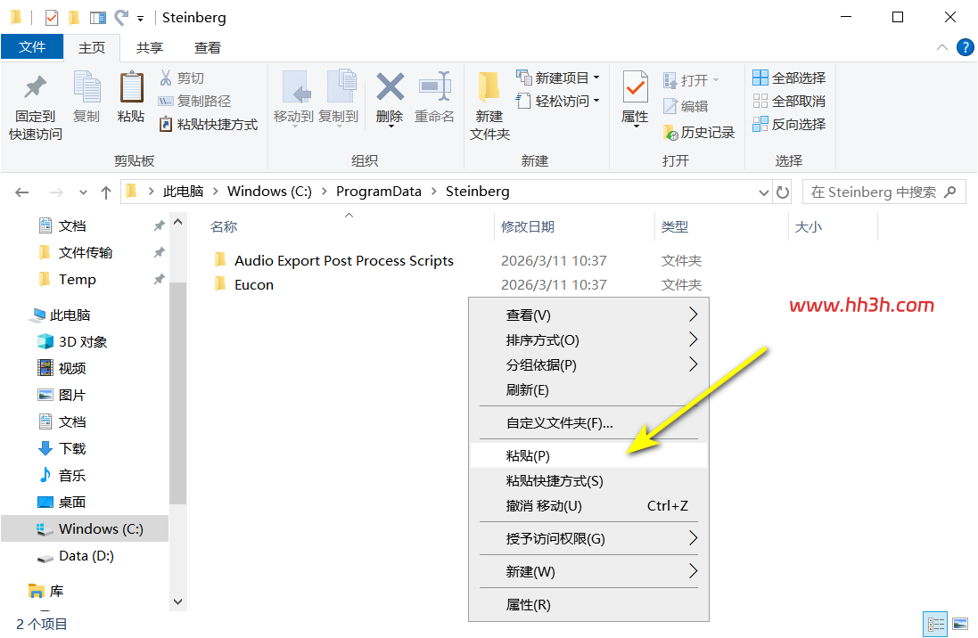Open the Customize Quick Access Toolbar arrow
Image resolution: width=978 pixels, height=638 pixels.
140,19
